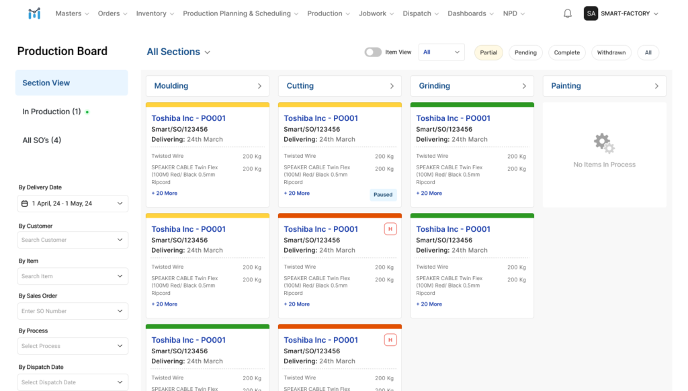Click the H hold badge on the second Cutting card
Image resolution: width=688 pixels, height=391 pixels.
(x=390, y=228)
